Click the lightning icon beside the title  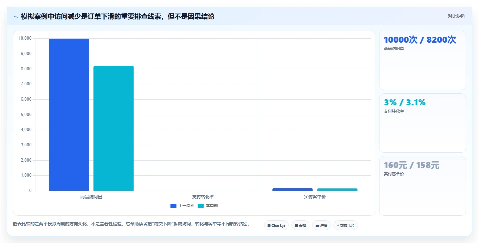(x=16, y=16)
